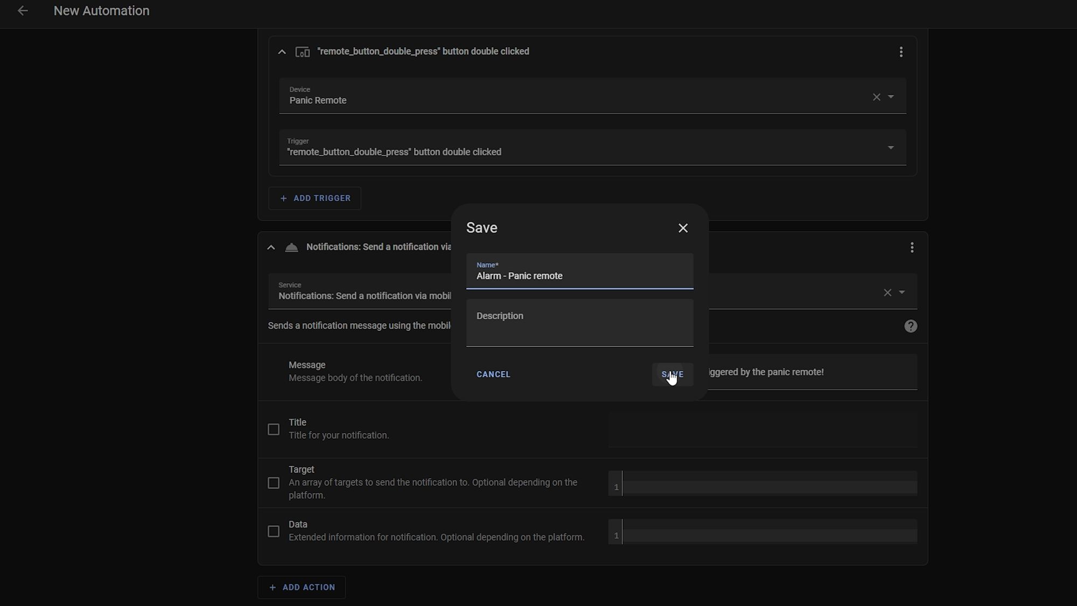Open the trigger card three-dot menu
The height and width of the screenshot is (606, 1077).
(x=901, y=52)
